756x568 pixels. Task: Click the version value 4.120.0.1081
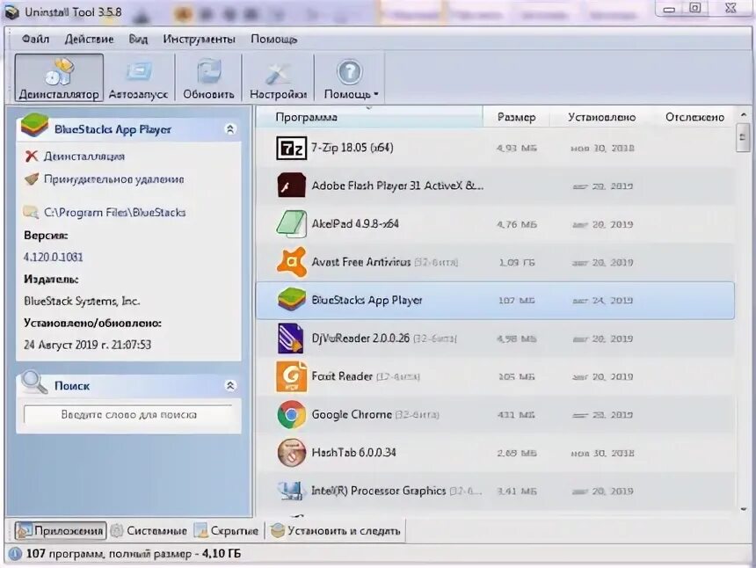click(x=53, y=257)
